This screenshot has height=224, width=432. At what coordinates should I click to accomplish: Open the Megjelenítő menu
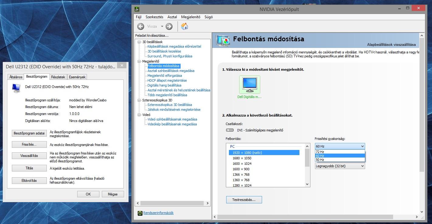[191, 17]
